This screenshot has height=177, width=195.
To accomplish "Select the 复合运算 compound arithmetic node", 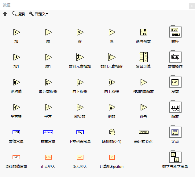I will click(144, 57).
